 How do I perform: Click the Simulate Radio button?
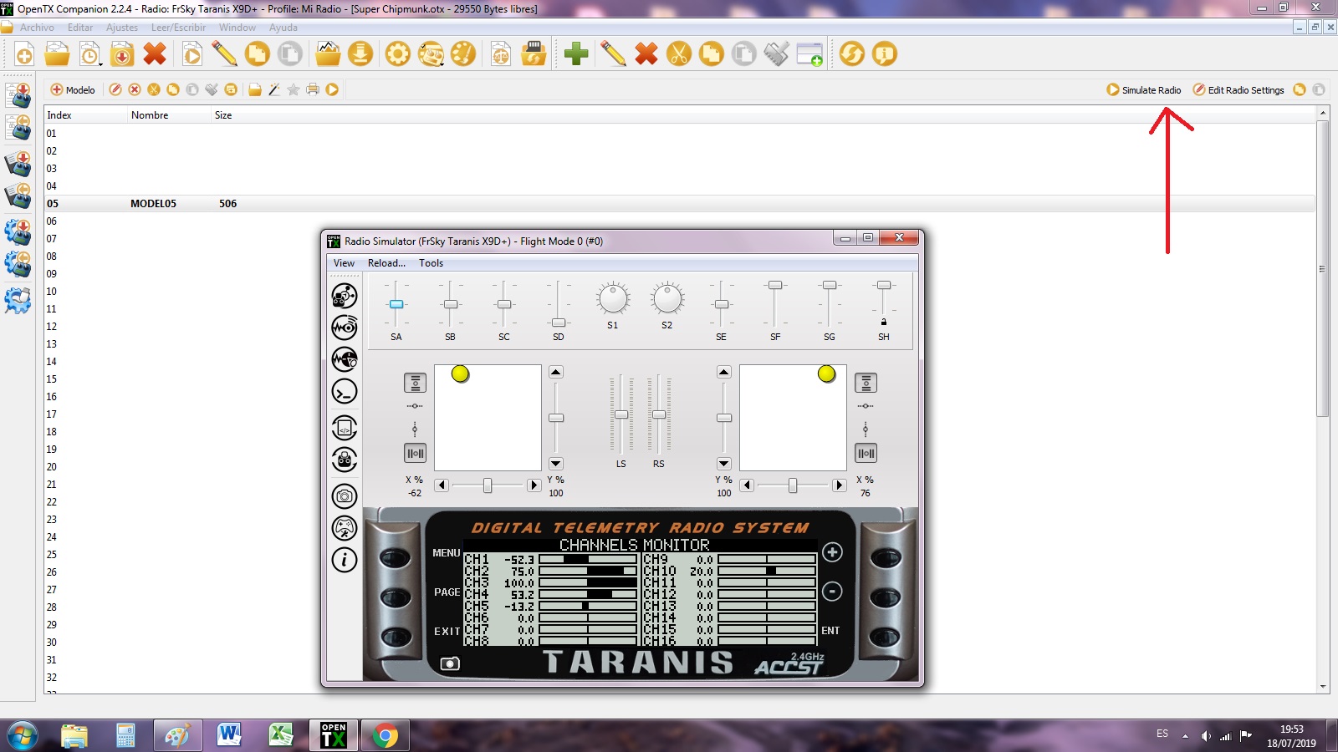click(1144, 90)
